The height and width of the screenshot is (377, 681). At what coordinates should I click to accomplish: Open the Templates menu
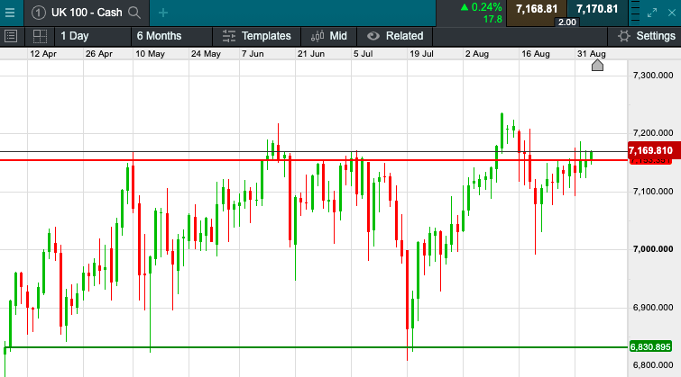(256, 36)
